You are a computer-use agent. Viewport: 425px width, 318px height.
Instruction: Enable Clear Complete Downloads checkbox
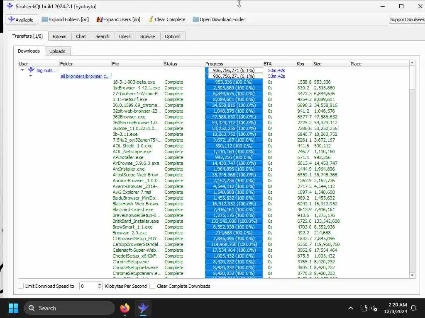click(x=152, y=286)
